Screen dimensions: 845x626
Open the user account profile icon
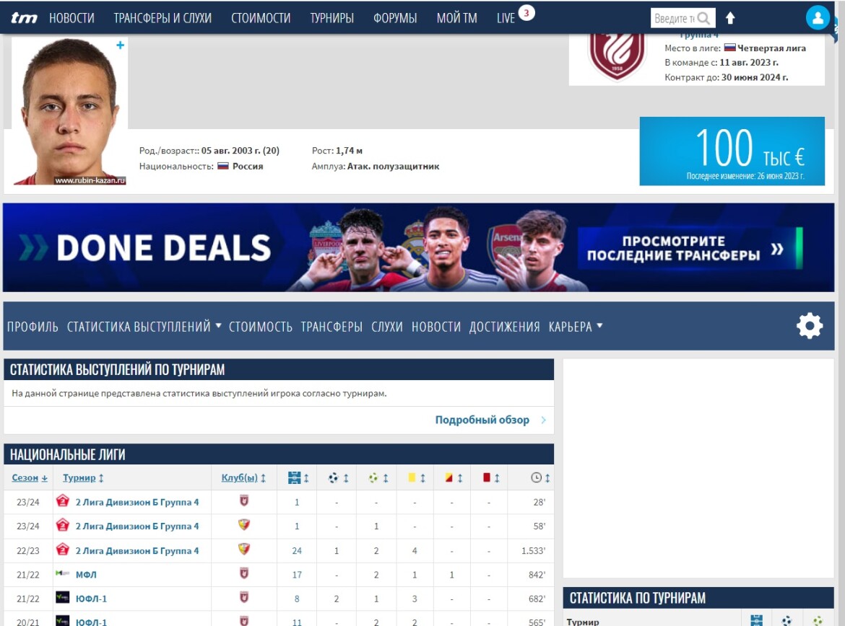pyautogui.click(x=818, y=18)
